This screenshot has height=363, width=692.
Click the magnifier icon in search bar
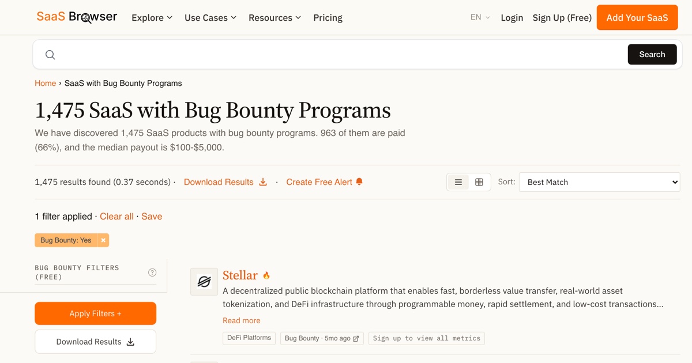[50, 55]
